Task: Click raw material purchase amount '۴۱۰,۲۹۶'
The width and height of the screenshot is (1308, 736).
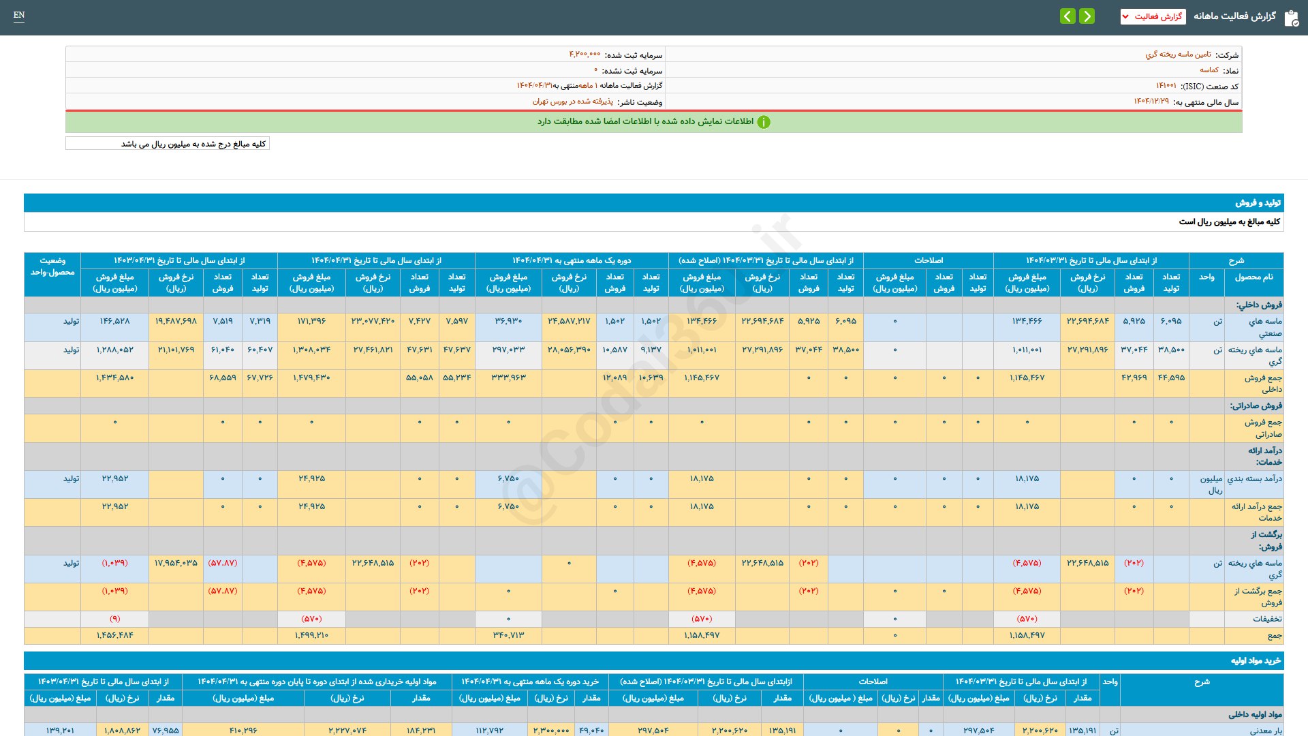Action: tap(243, 731)
